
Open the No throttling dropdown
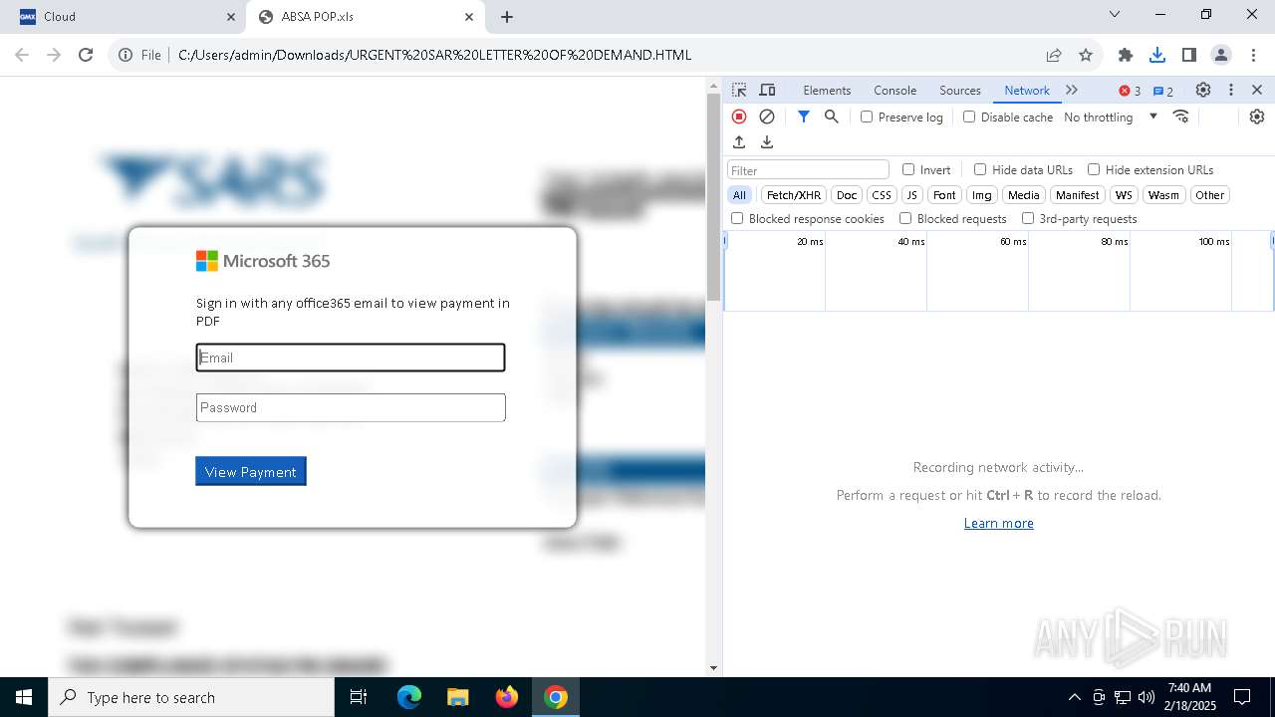click(x=1111, y=117)
